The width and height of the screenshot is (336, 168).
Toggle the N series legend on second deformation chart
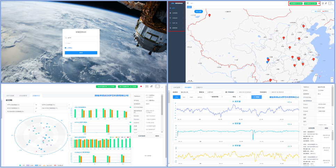click(x=289, y=124)
